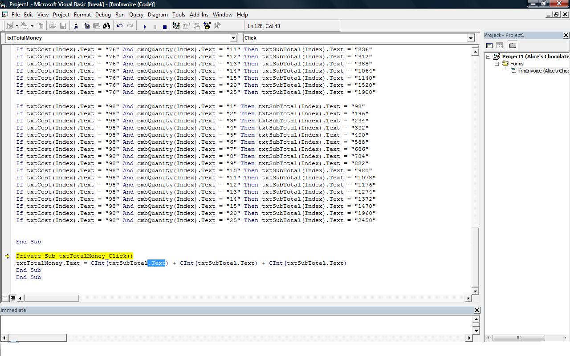Open the Debug menu
This screenshot has height=356, width=570.
[x=103, y=15]
